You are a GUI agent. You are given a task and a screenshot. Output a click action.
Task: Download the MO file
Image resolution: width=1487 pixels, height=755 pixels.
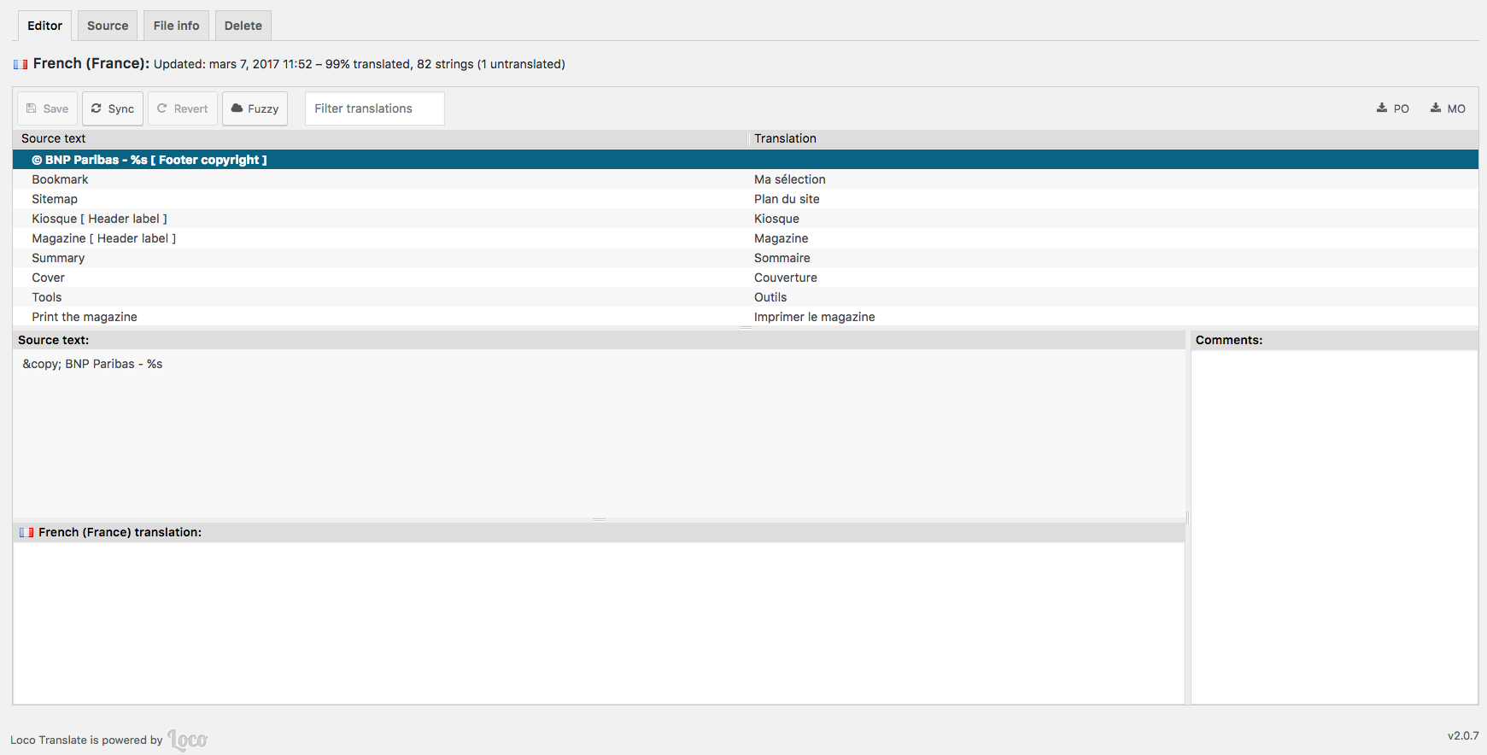coord(1449,108)
